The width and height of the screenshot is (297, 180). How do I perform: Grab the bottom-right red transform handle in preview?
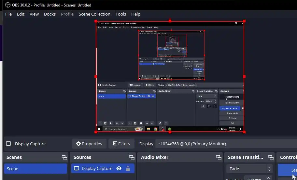(x=244, y=132)
